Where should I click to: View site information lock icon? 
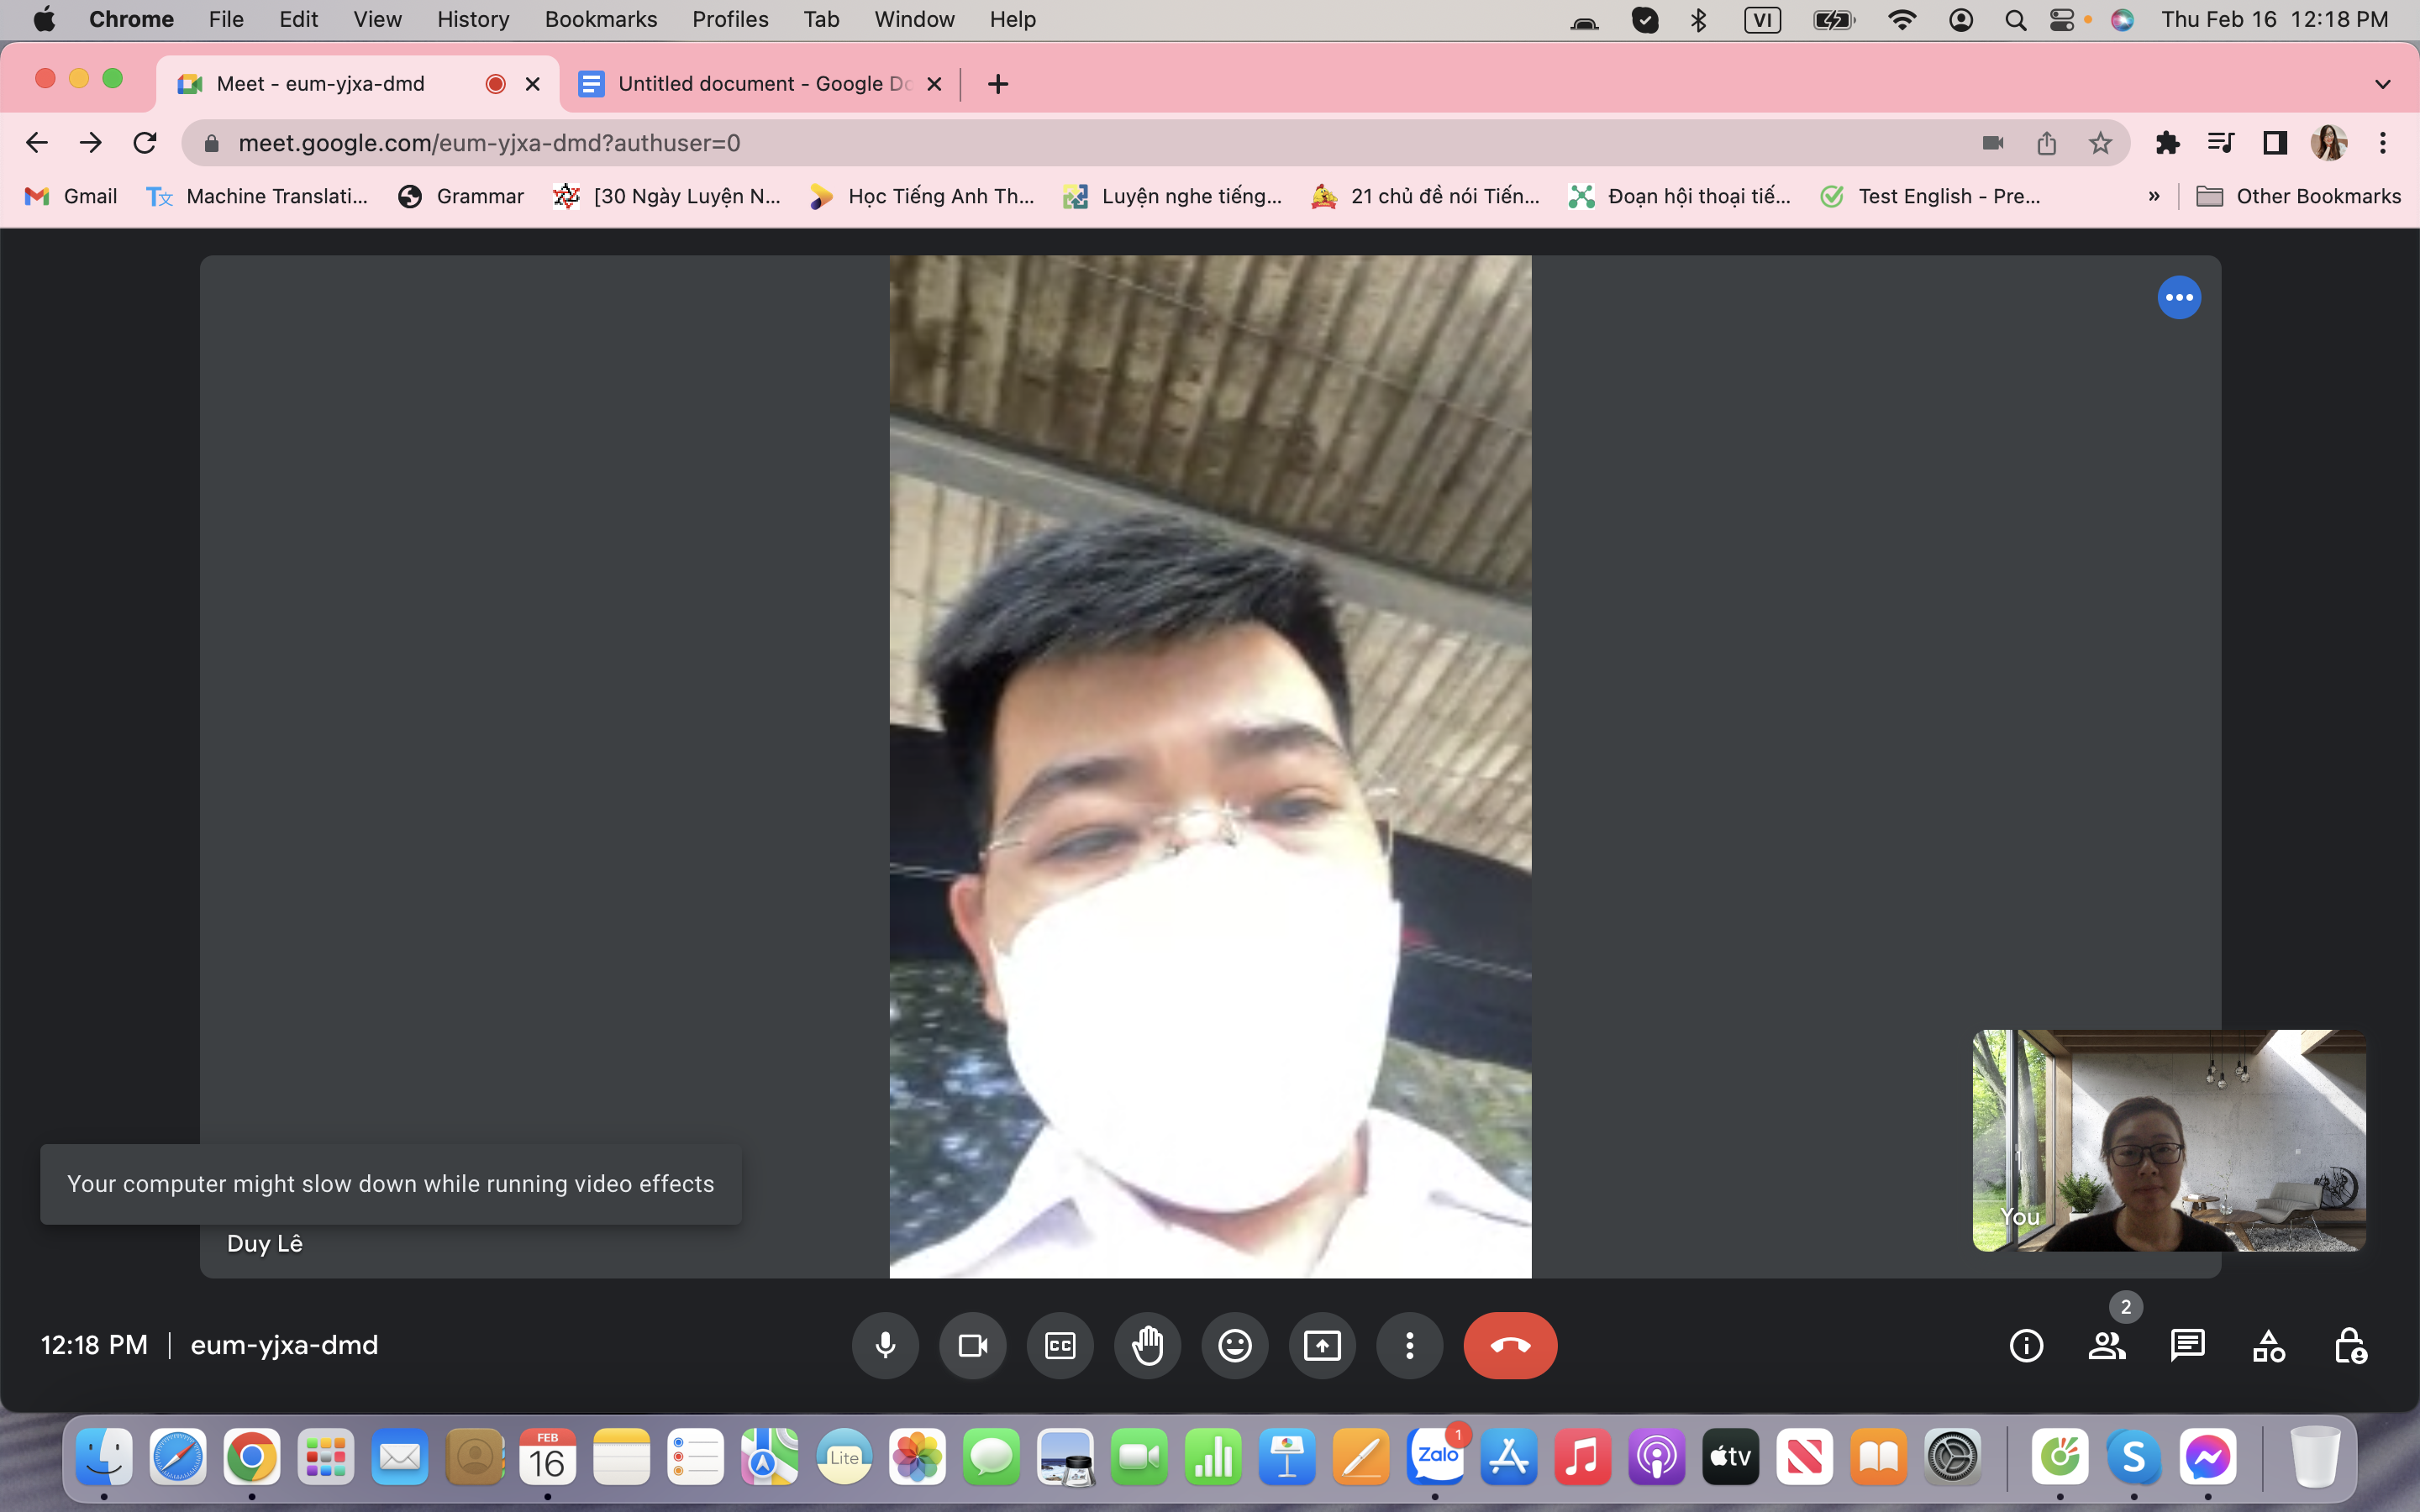211,143
